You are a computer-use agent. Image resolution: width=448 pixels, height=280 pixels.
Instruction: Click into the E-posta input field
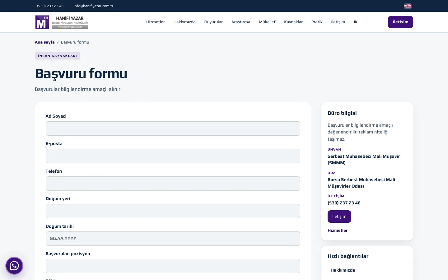pos(173,156)
